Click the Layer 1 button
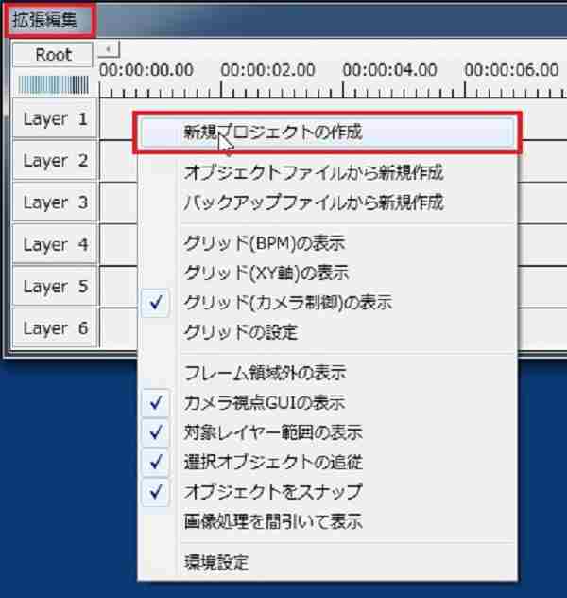 click(55, 119)
